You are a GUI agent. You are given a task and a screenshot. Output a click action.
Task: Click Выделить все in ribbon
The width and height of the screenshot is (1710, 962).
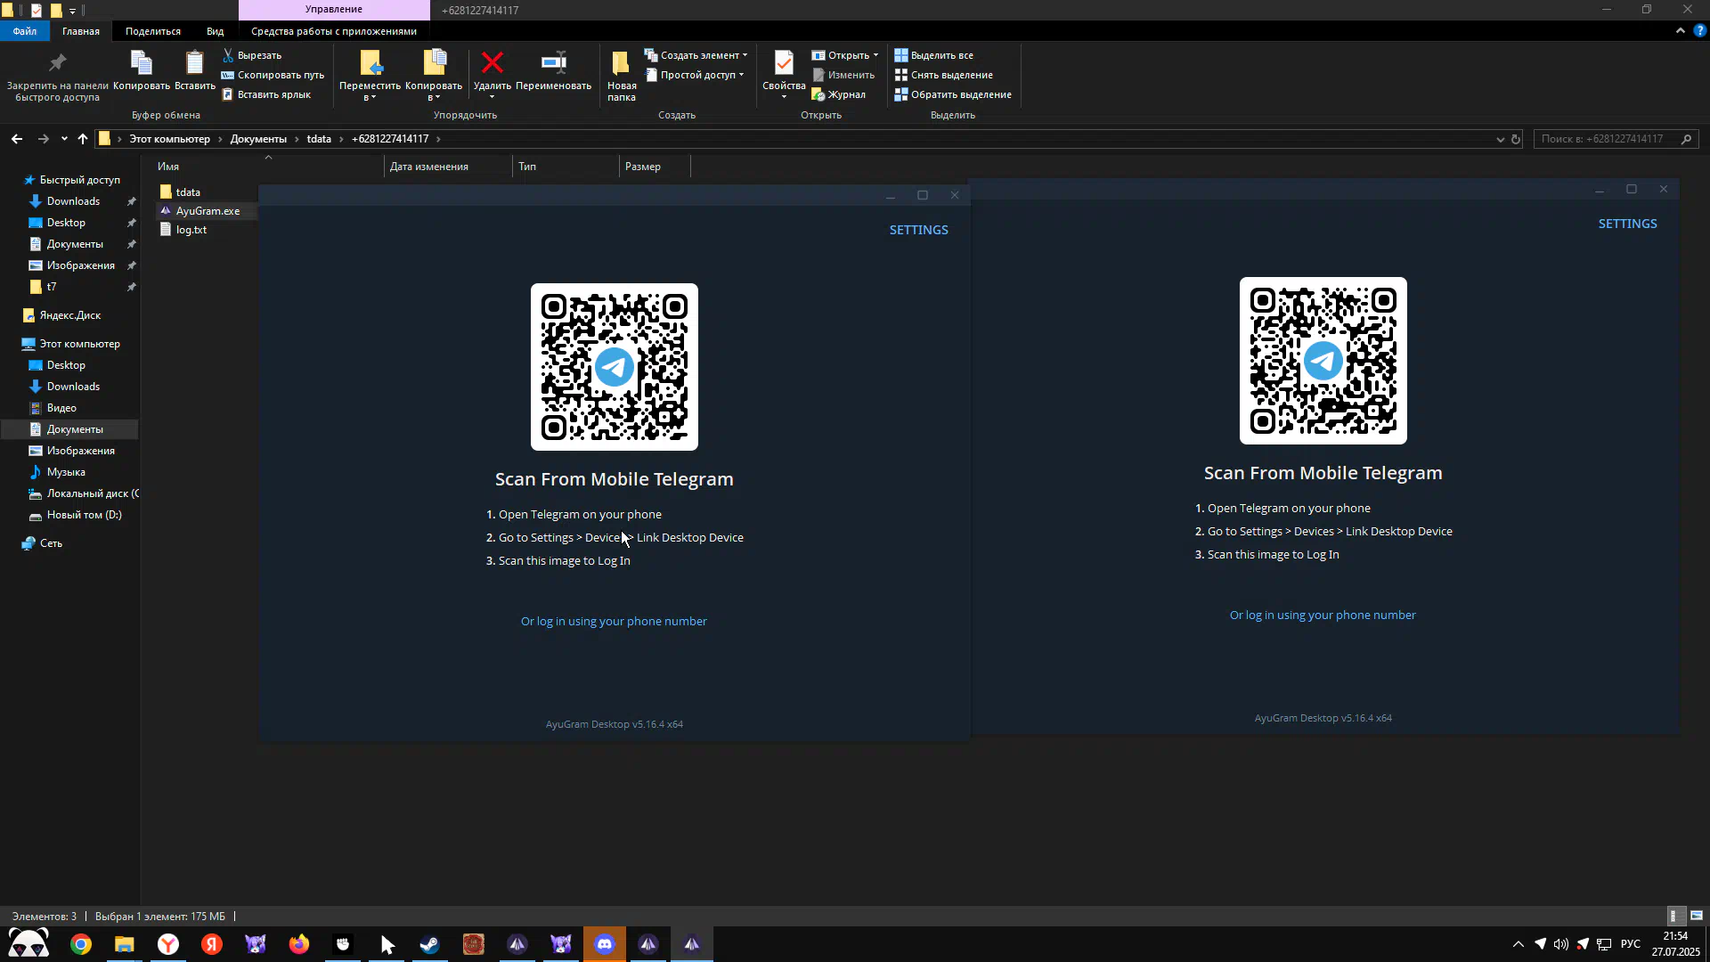coord(934,55)
